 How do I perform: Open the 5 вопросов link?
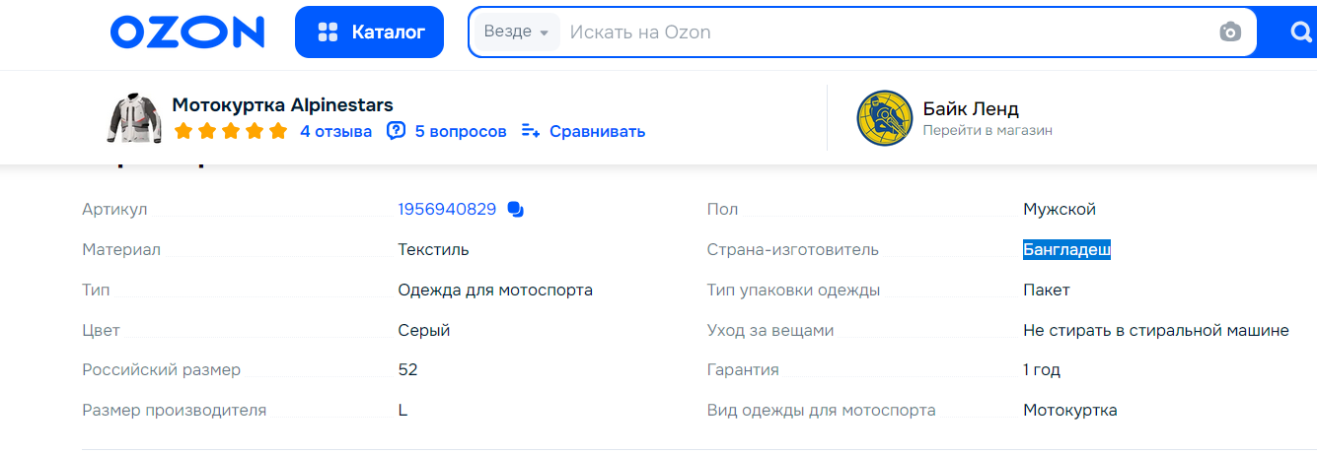(461, 131)
